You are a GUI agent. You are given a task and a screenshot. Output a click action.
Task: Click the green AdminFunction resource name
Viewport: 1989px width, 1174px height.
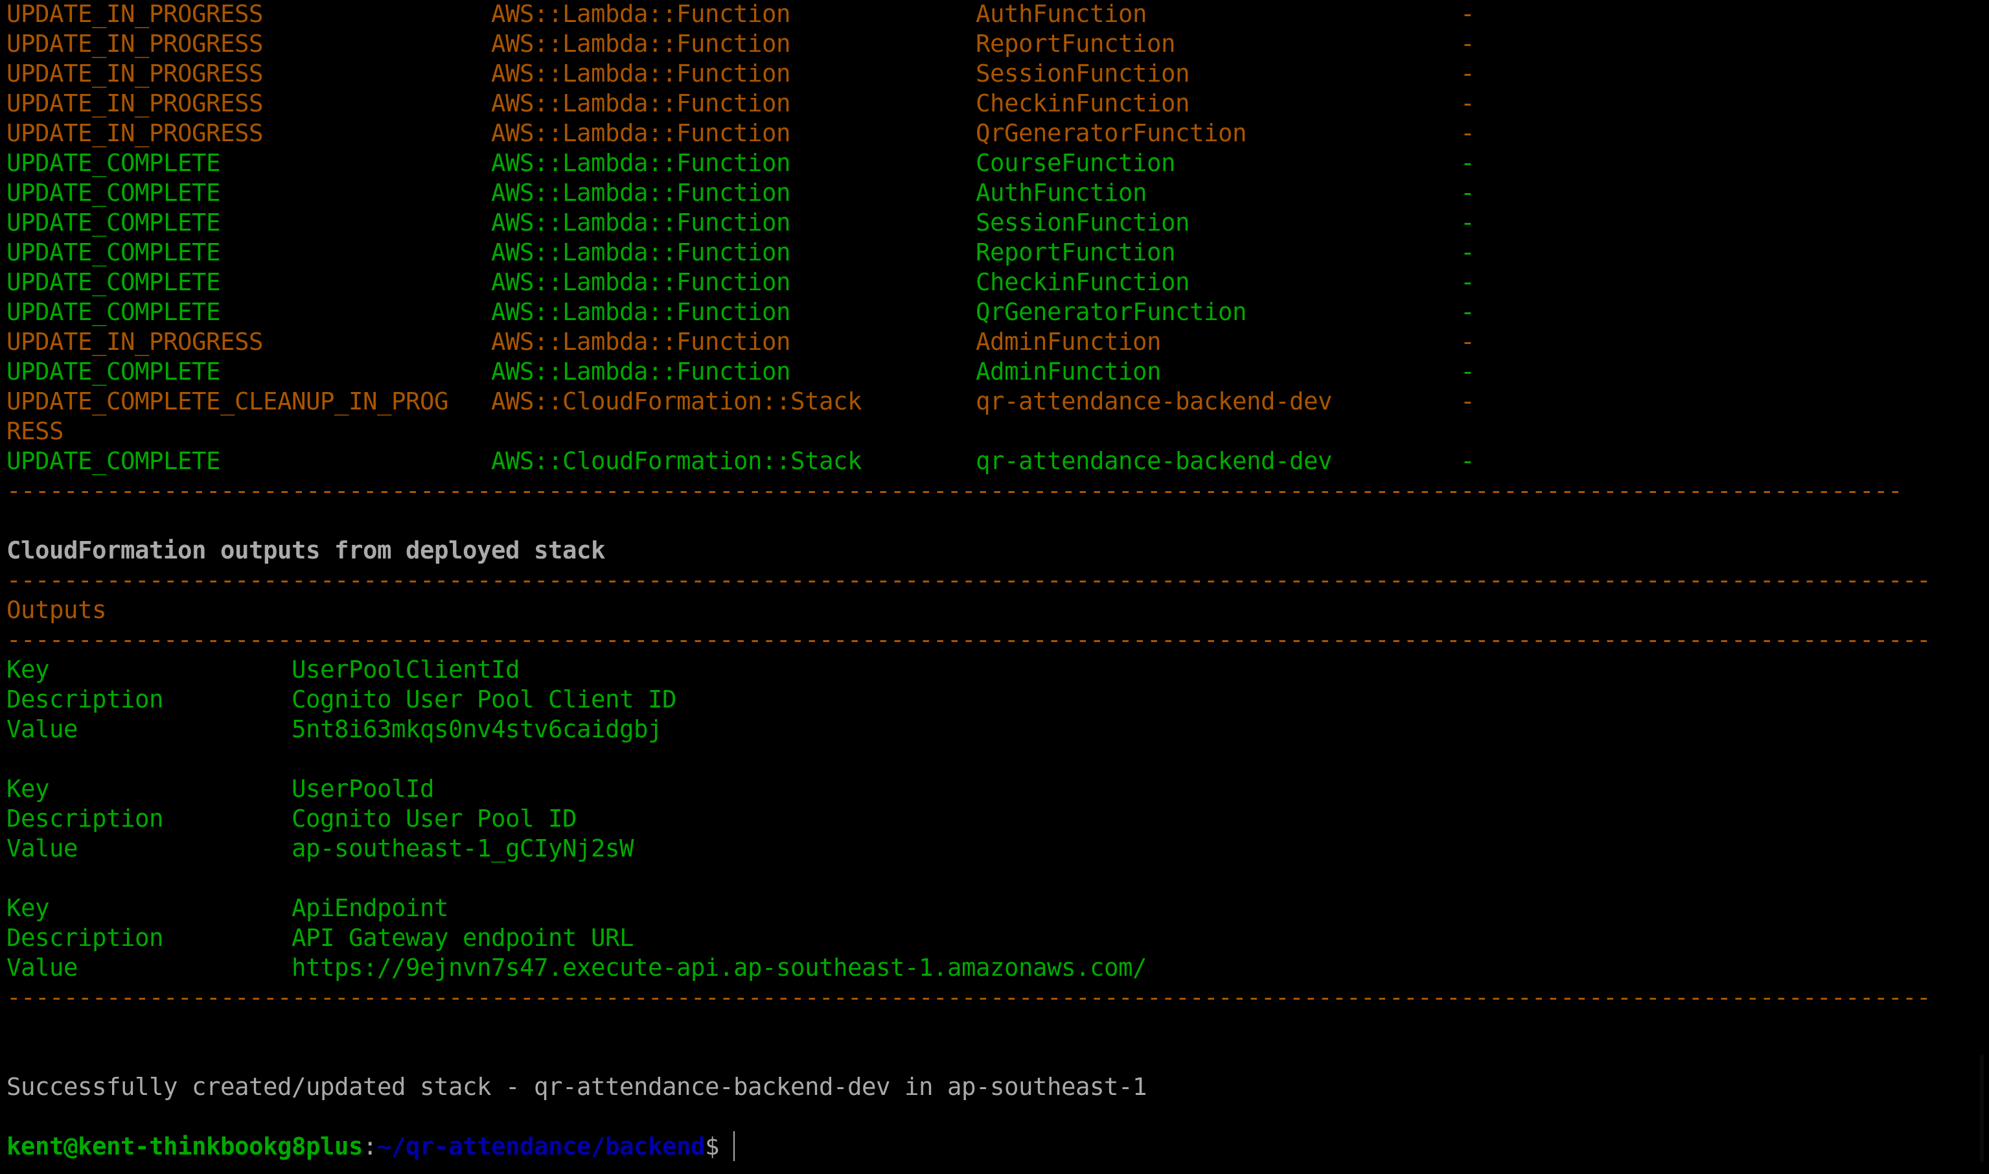click(x=1068, y=372)
